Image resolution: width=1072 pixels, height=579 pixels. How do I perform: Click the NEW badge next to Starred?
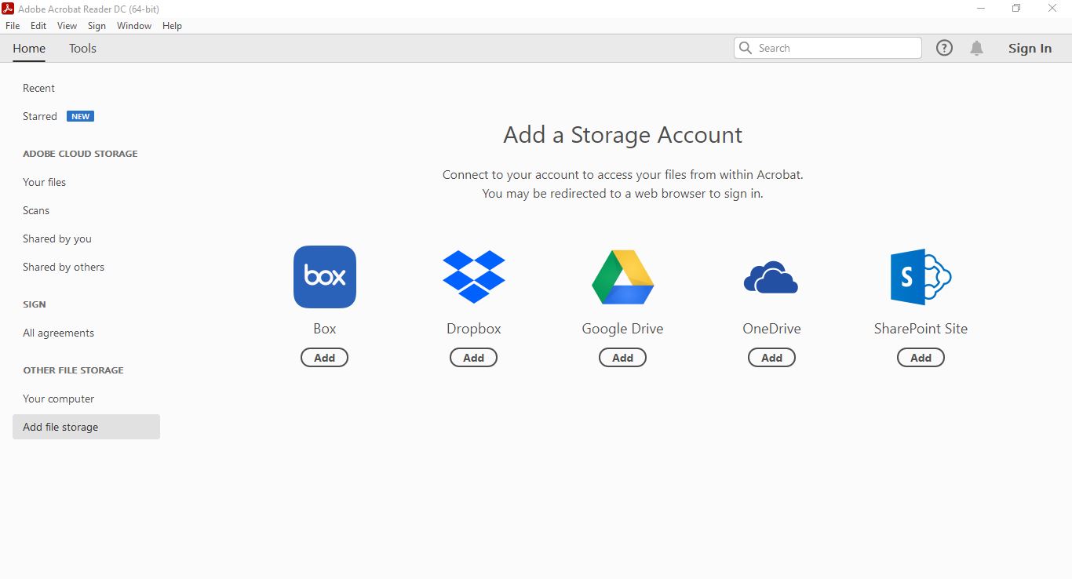81,116
